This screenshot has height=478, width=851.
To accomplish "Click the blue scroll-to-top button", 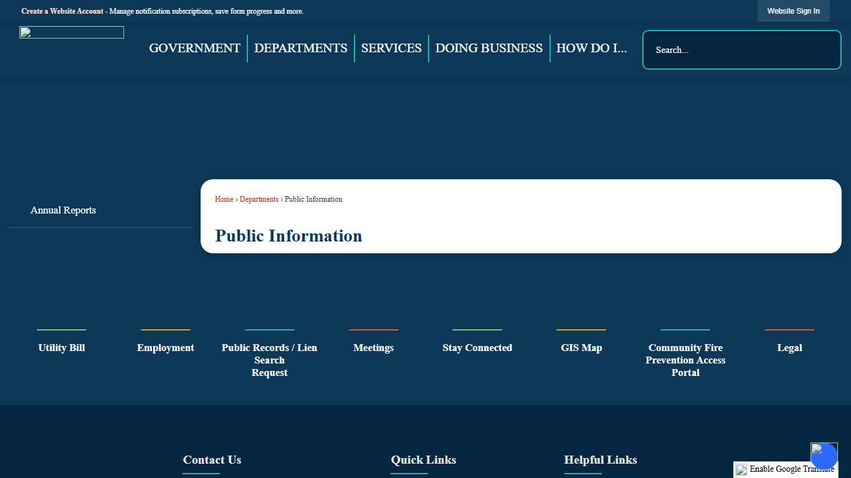I will 824,455.
